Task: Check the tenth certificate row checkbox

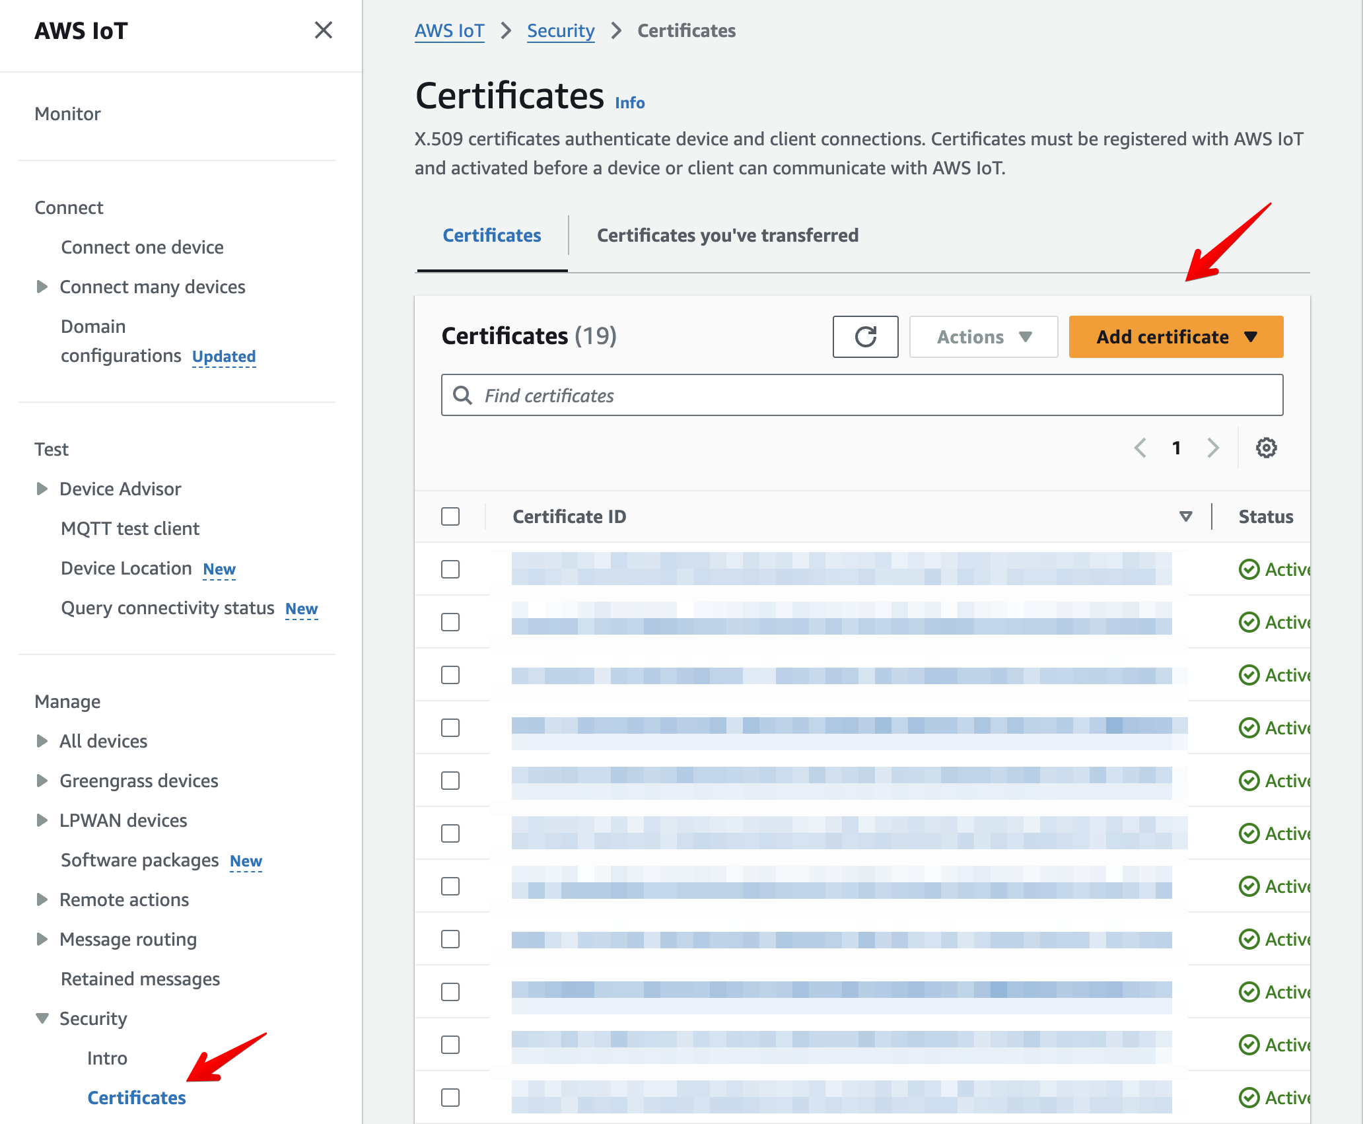Action: (450, 1045)
